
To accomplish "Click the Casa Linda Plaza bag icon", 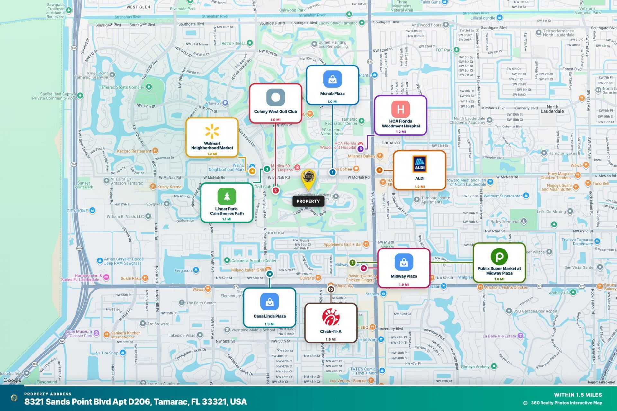I will pos(270,302).
